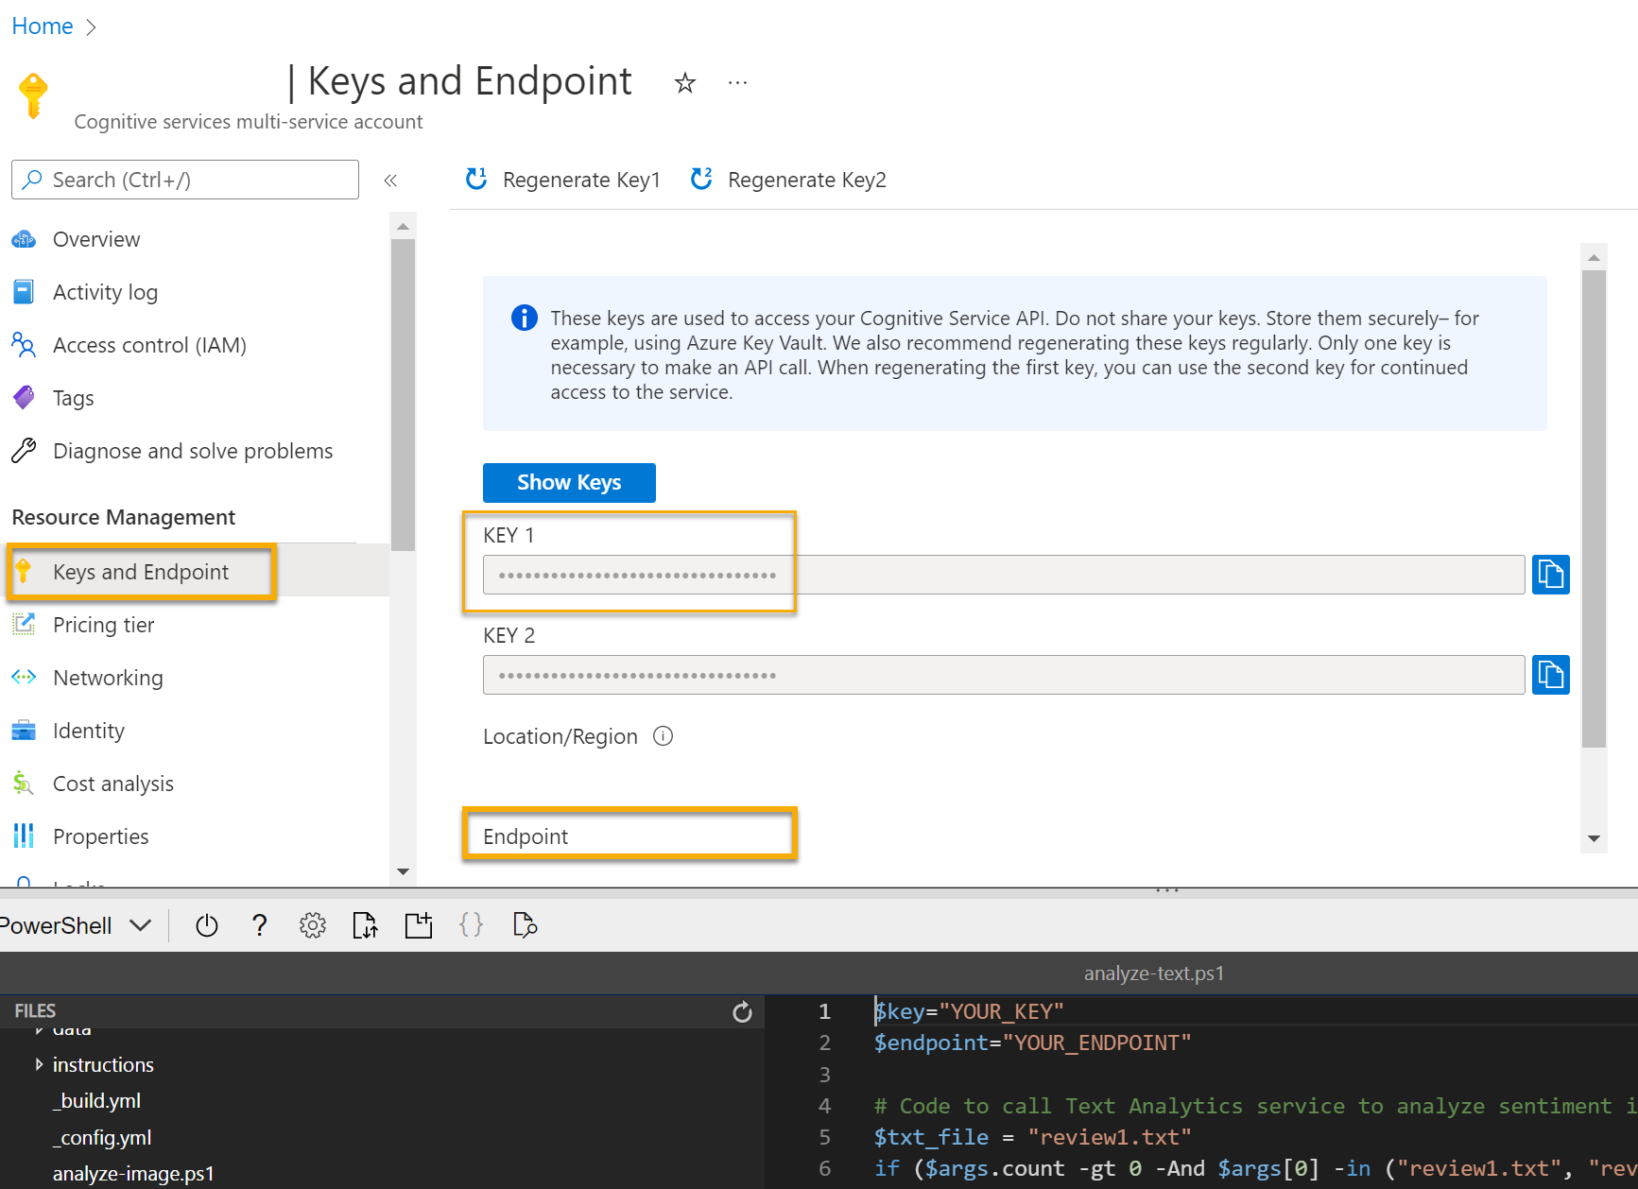Screen dimensions: 1638x1189
Task: Open Access control (IAM)
Action: coord(149,345)
